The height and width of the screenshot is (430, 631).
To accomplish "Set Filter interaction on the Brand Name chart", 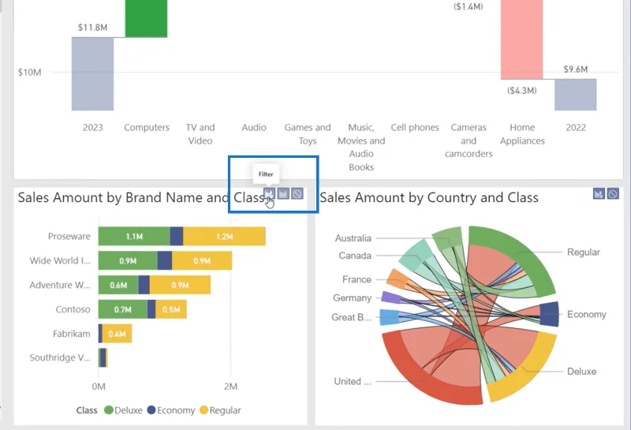I will 269,193.
